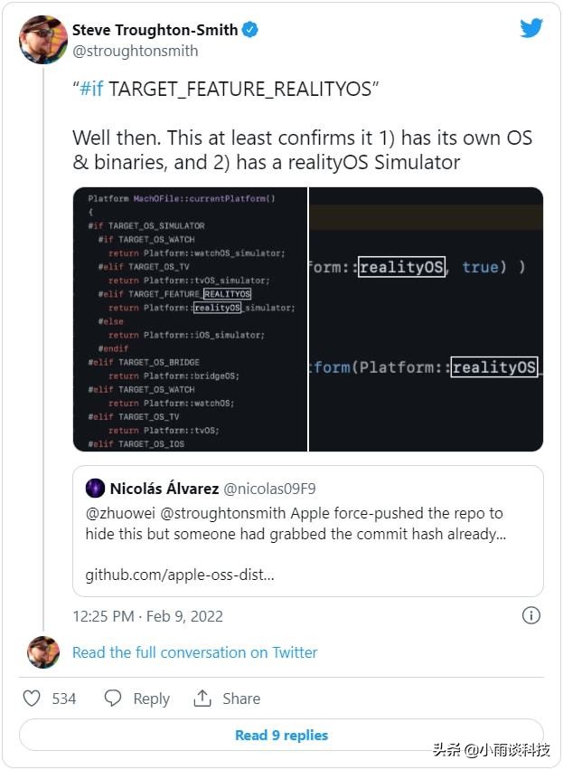This screenshot has height=770, width=563.
Task: Click the info icon next to the timestamp
Action: 530,615
